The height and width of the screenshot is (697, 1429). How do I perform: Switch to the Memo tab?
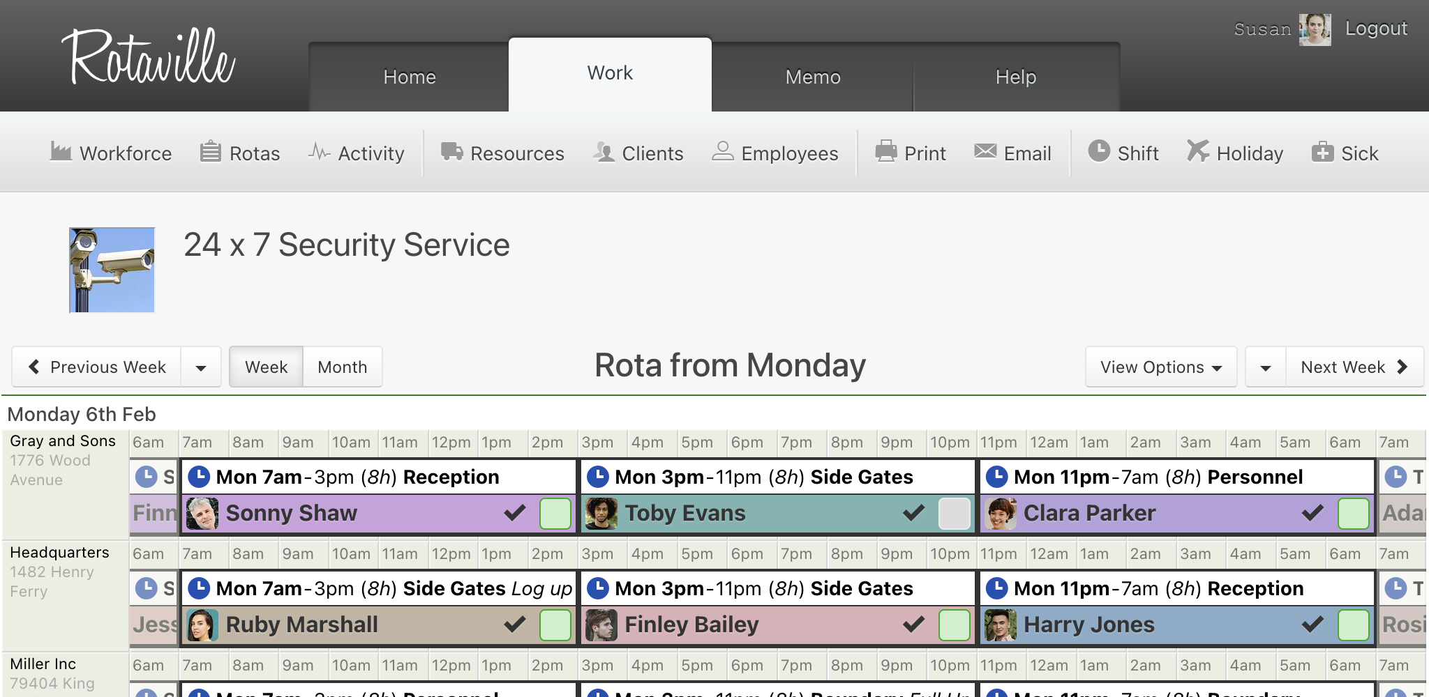pyautogui.click(x=812, y=77)
